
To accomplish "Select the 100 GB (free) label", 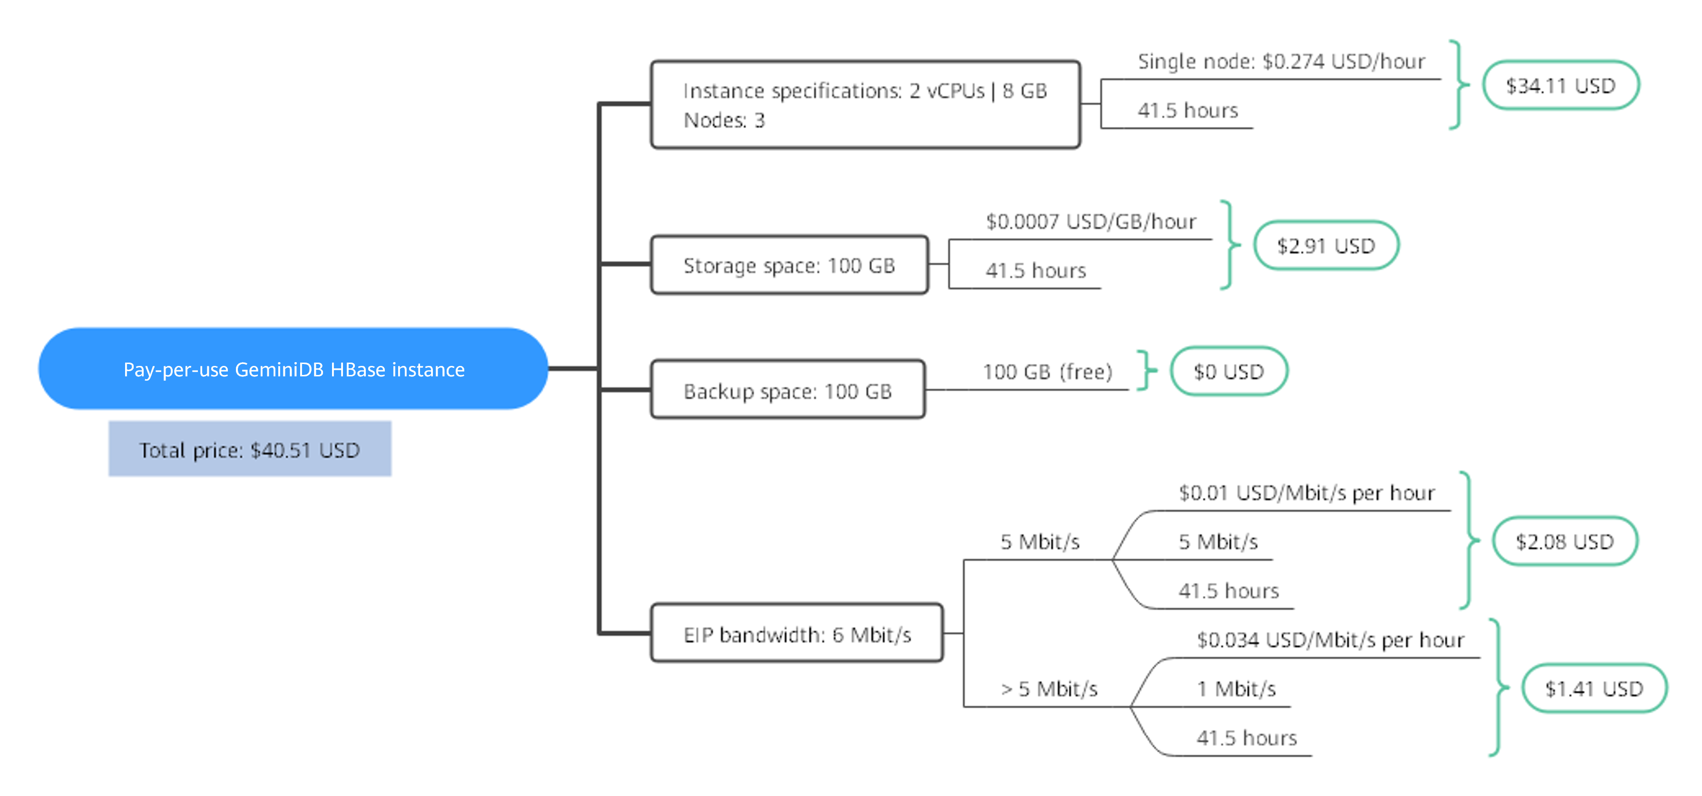I will (x=1048, y=372).
